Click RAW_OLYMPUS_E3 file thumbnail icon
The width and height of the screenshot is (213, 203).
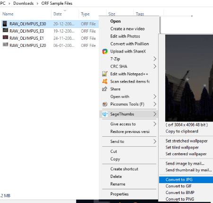tap(5, 30)
